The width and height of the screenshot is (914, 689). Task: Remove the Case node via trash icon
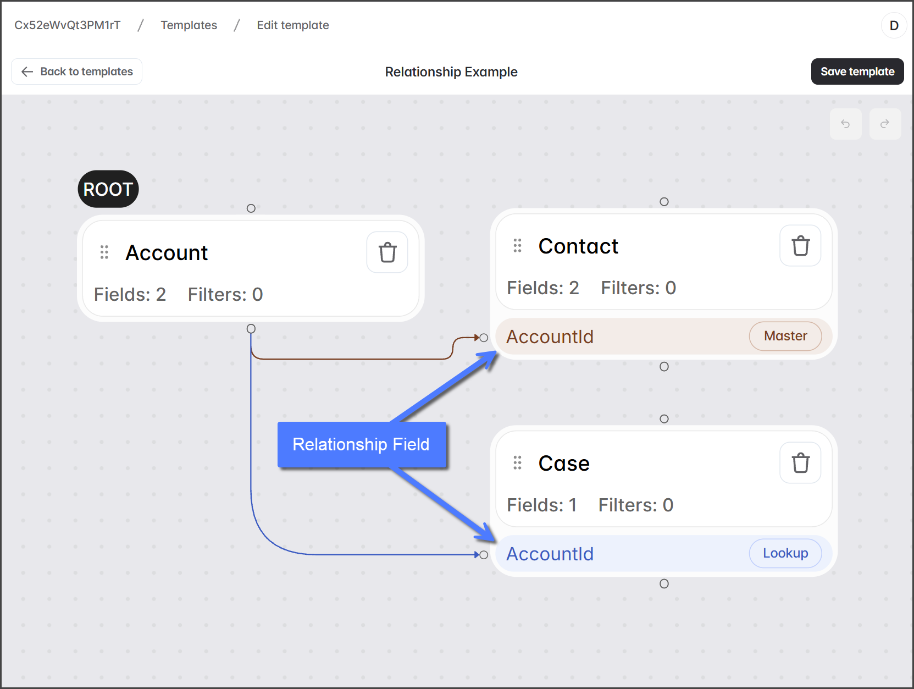coord(800,463)
